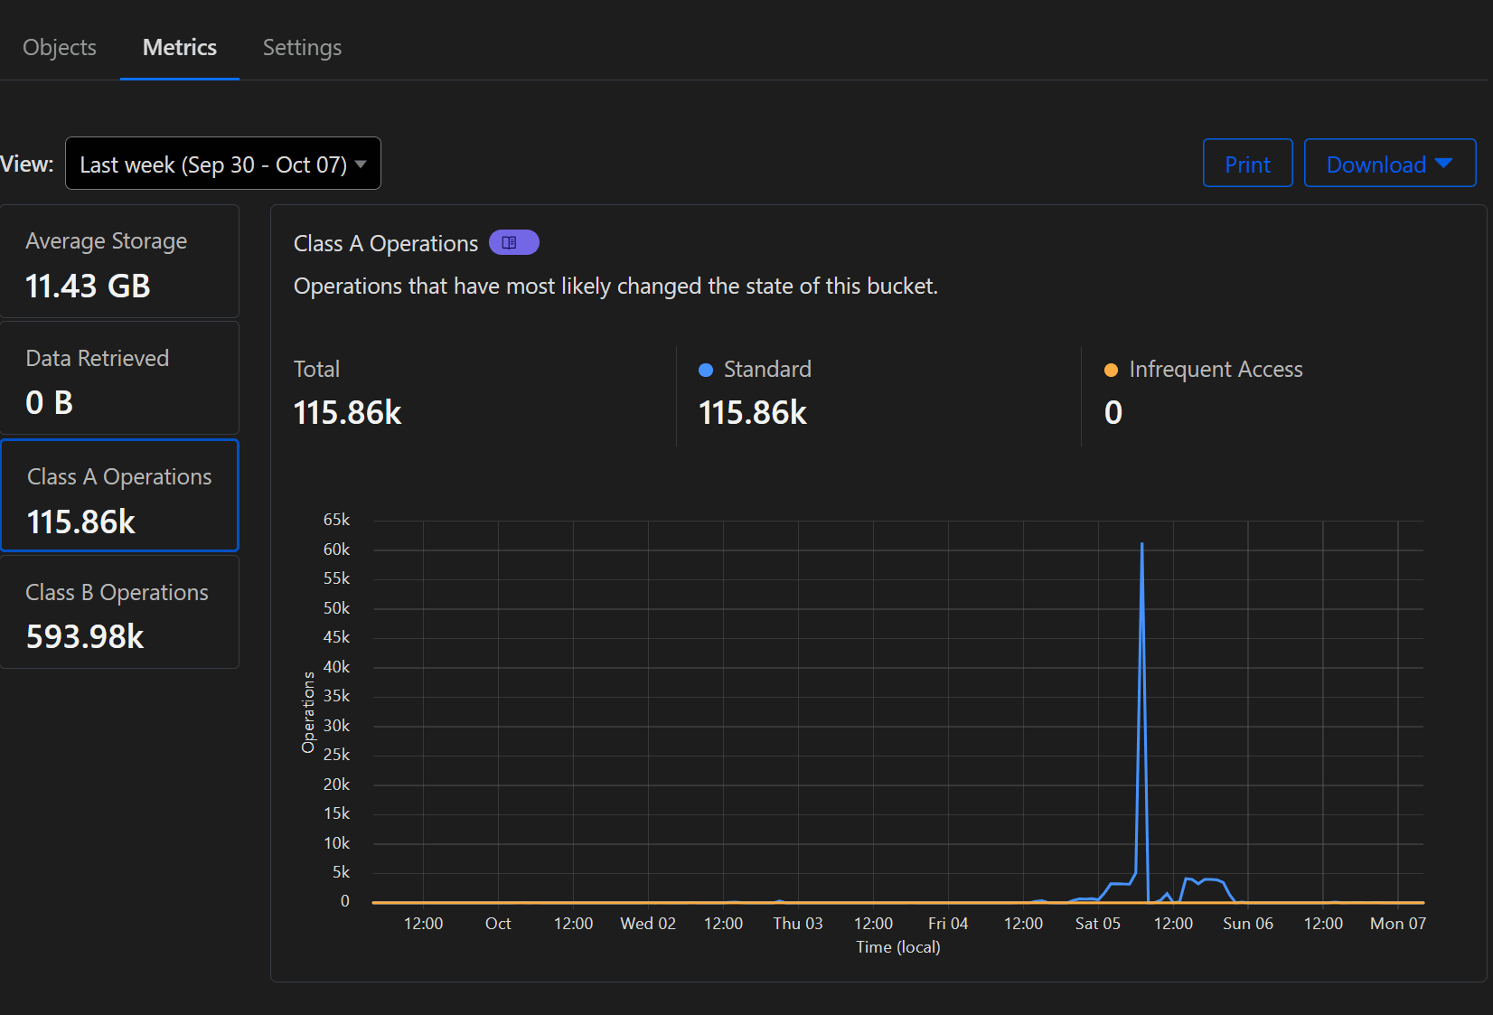Image resolution: width=1493 pixels, height=1015 pixels.
Task: Click the Download button's dropdown arrow
Action: point(1443,164)
